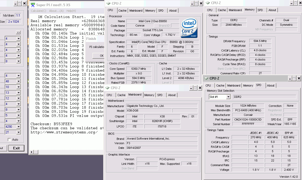Viewport: 302px width, 180px height.
Task: Click the Core Voltage 1.792 V value
Action: point(170,35)
